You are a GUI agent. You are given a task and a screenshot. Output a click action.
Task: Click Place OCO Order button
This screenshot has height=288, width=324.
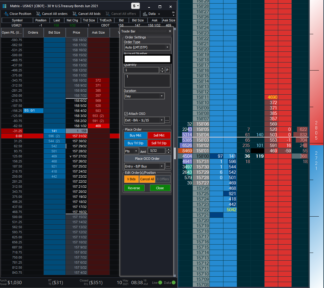pyautogui.click(x=147, y=159)
